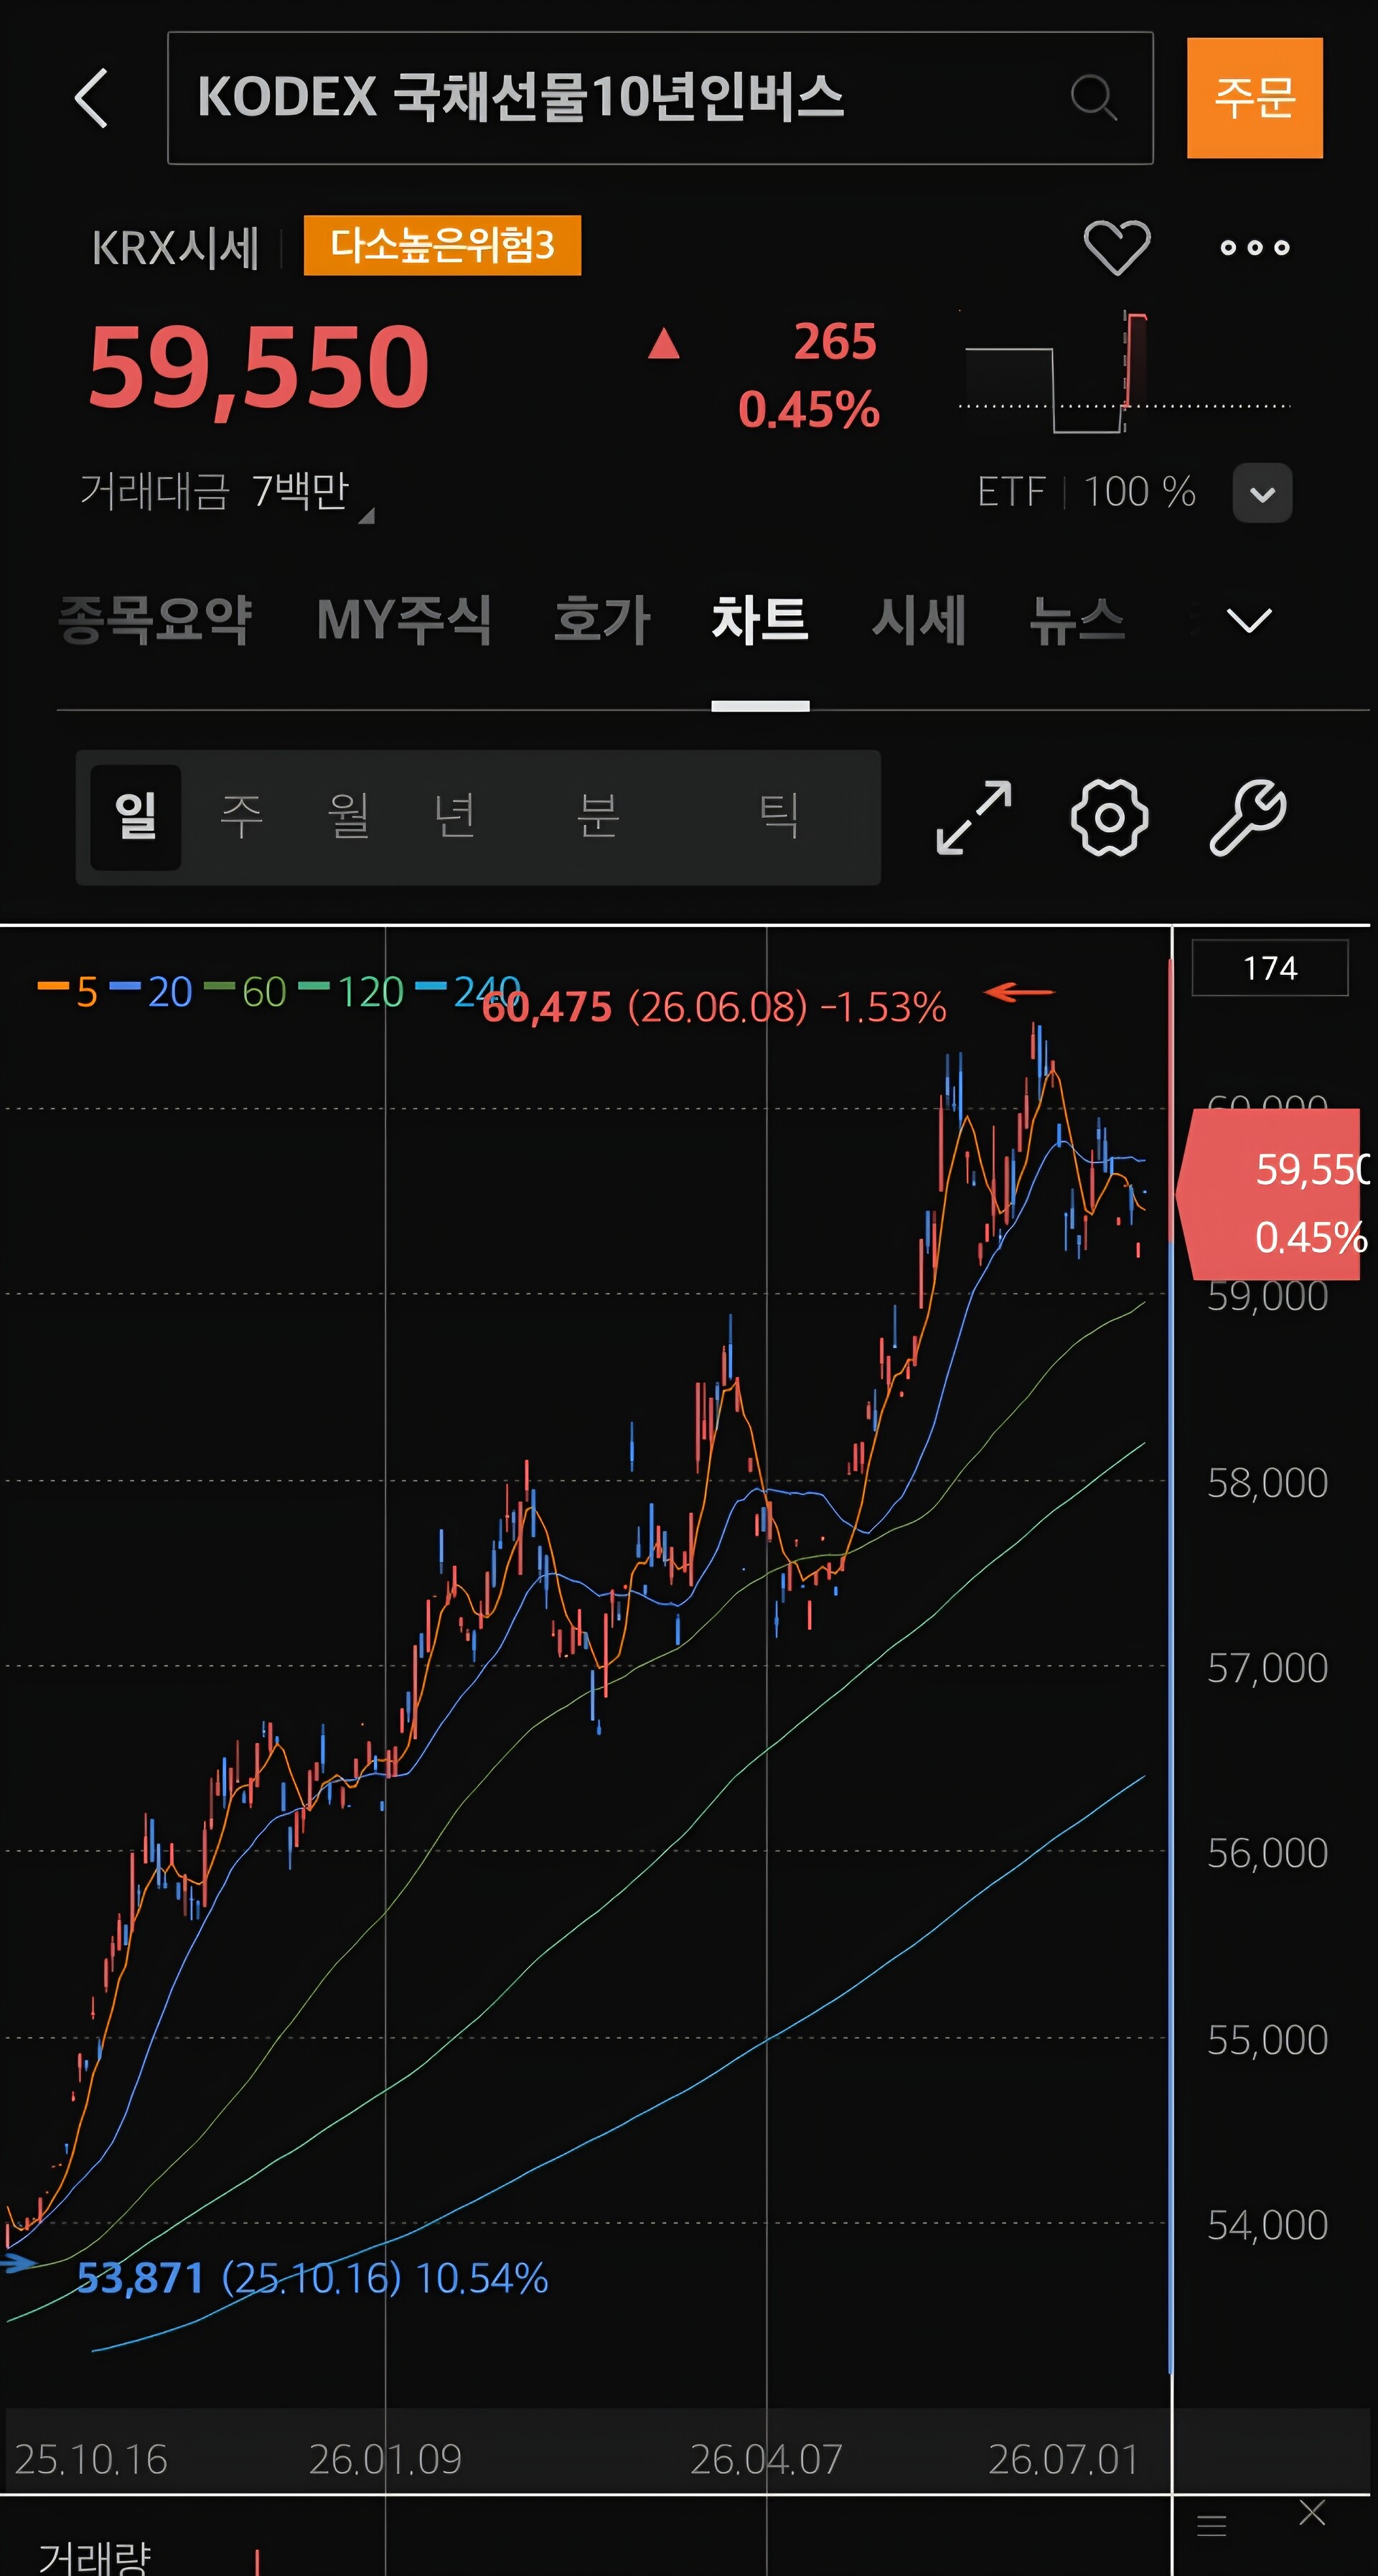
Task: Click the 26.04.07 date axis label
Action: pyautogui.click(x=766, y=2460)
